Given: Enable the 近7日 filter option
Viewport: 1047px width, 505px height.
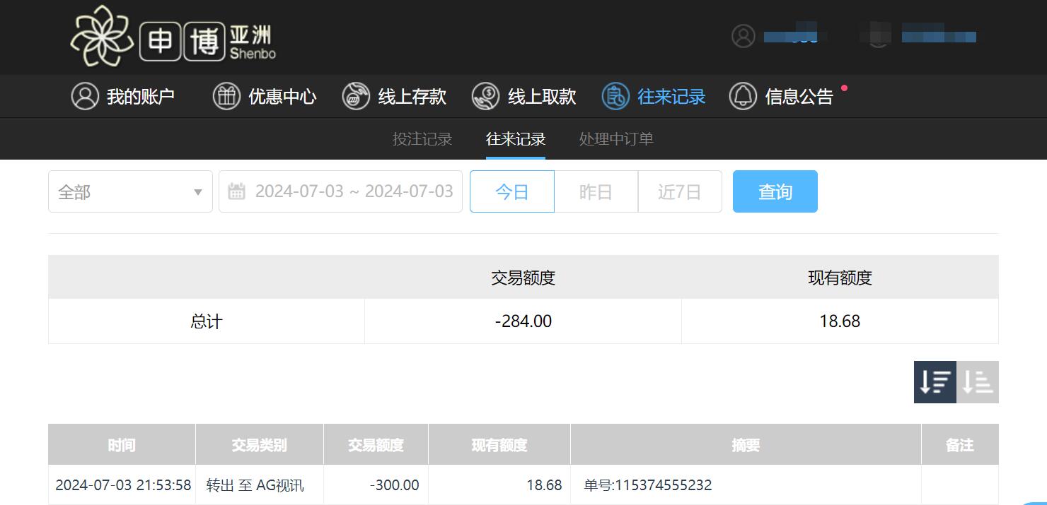Looking at the screenshot, I should point(679,191).
